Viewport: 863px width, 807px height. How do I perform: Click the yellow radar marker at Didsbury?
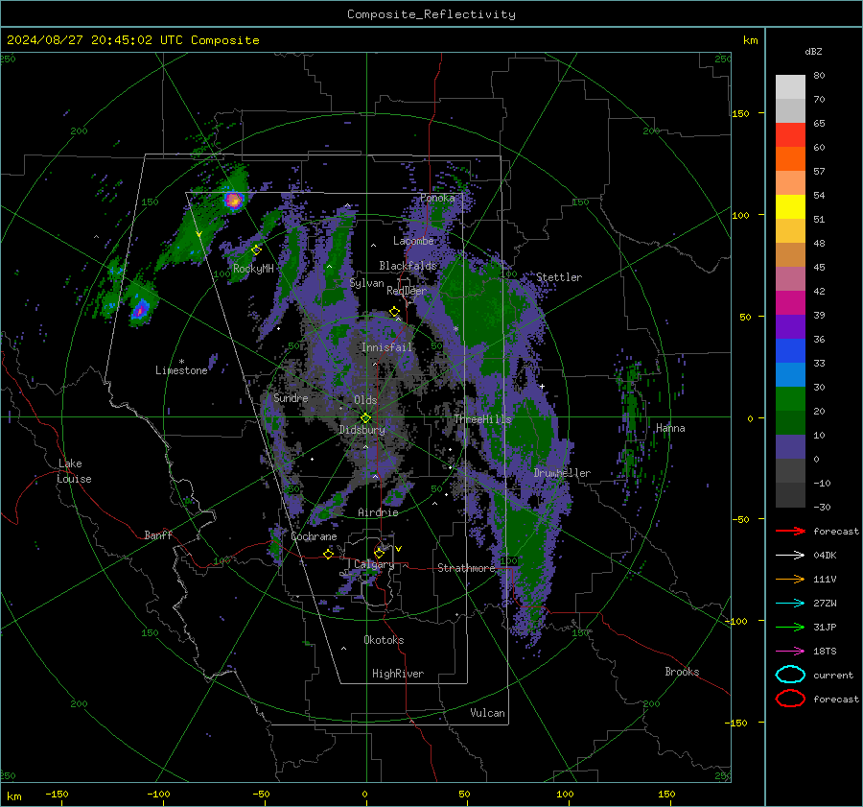click(365, 418)
